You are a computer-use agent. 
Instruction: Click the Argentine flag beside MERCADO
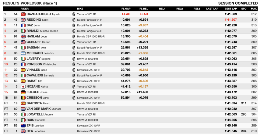(23, 53)
